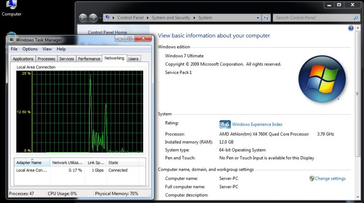Expand arrow after System and Security breadcrumb
Image resolution: width=364 pixels, height=203 pixels.
pos(194,17)
